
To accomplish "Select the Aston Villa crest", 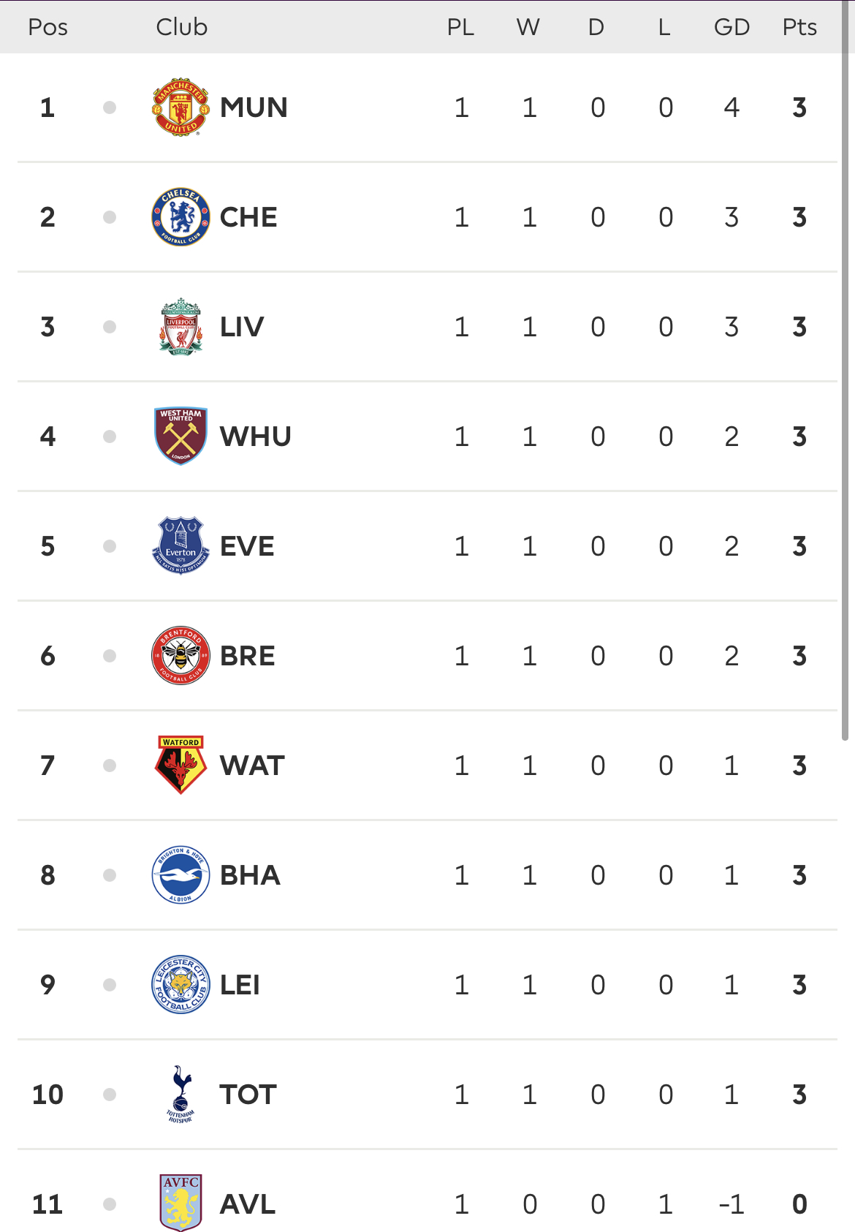I will coord(180,1203).
